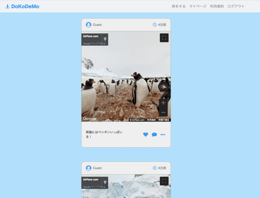
Task: Select ログアウト to sign out
Action: [236, 6]
